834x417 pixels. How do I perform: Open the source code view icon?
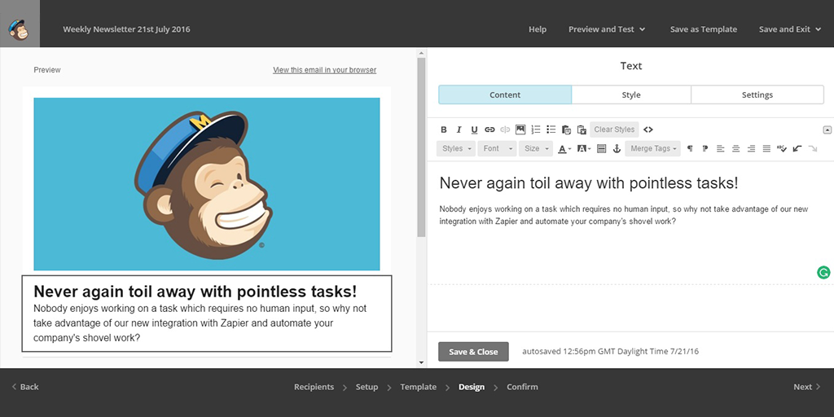click(x=647, y=129)
